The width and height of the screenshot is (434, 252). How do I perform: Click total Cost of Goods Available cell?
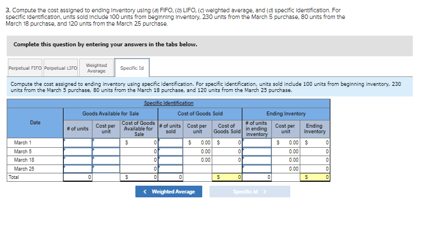(139, 177)
